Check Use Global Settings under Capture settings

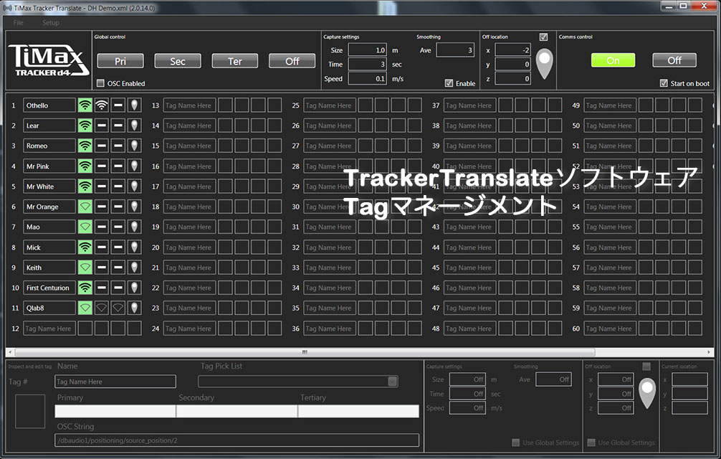click(516, 443)
